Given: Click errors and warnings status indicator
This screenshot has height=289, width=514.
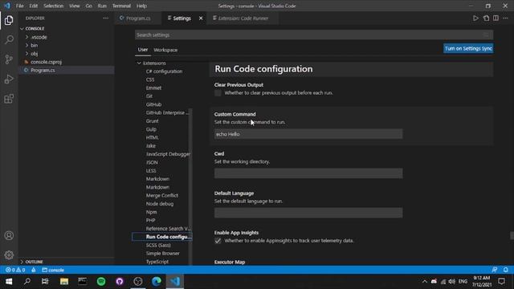Looking at the screenshot, I should click(15, 270).
